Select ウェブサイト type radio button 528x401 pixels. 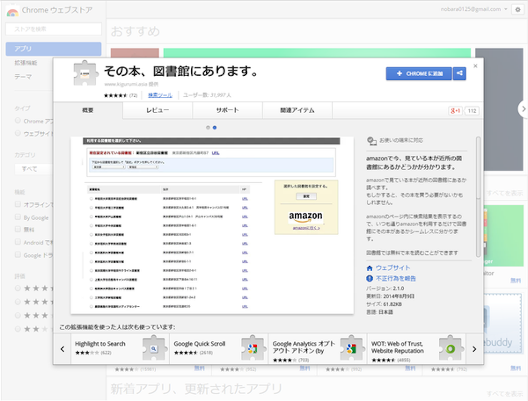pyautogui.click(x=18, y=133)
